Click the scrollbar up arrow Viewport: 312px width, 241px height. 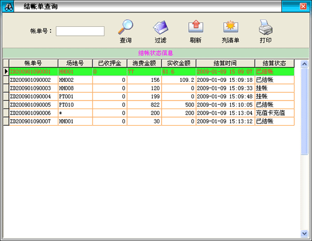click(304, 64)
